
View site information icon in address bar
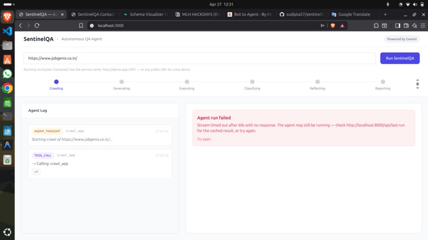click(x=92, y=25)
